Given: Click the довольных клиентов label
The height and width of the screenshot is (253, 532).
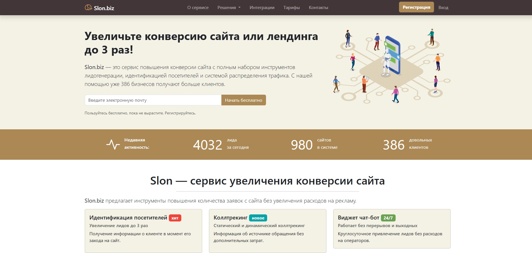Looking at the screenshot, I should tap(420, 144).
